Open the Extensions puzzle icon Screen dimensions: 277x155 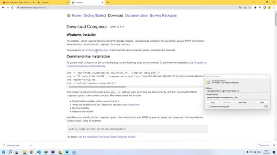(255, 8)
